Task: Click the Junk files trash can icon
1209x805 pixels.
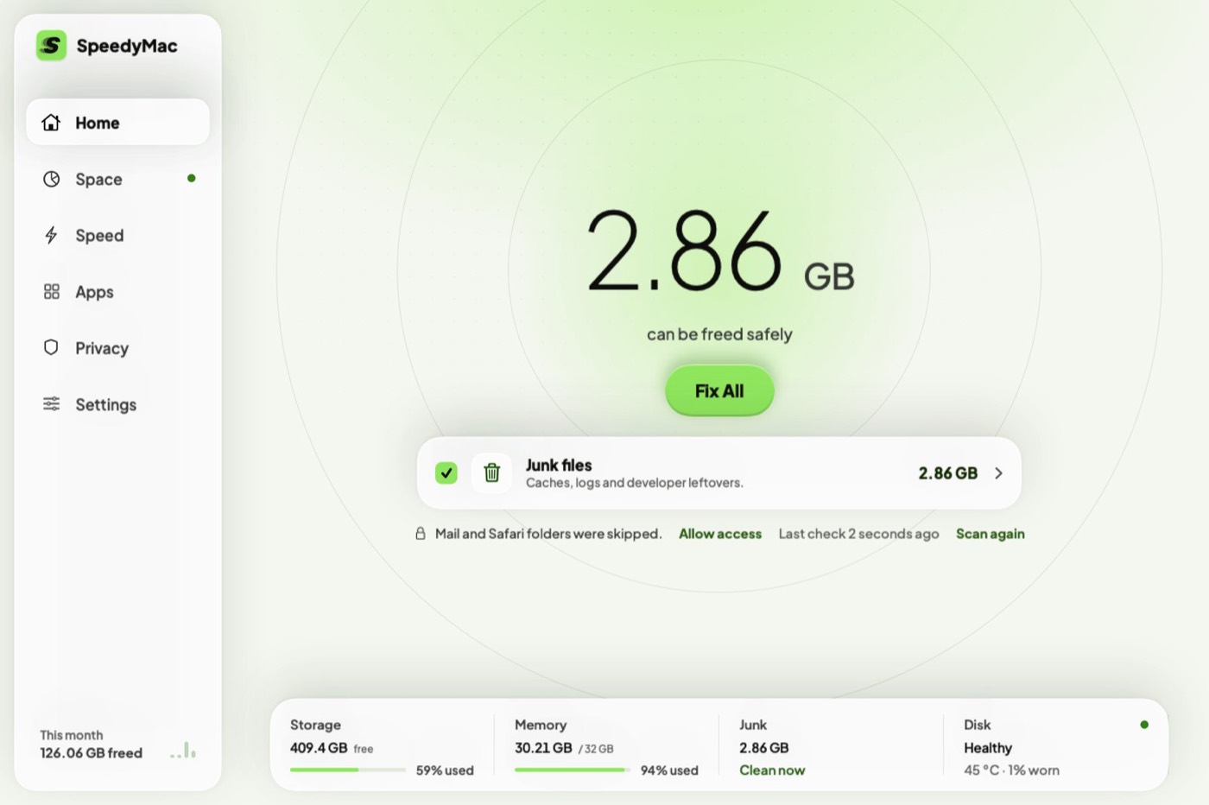Action: coord(491,472)
